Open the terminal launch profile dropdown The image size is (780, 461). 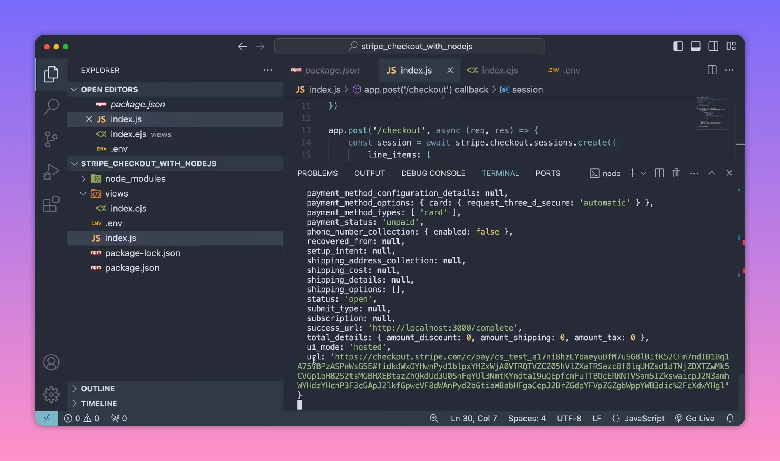tap(644, 173)
